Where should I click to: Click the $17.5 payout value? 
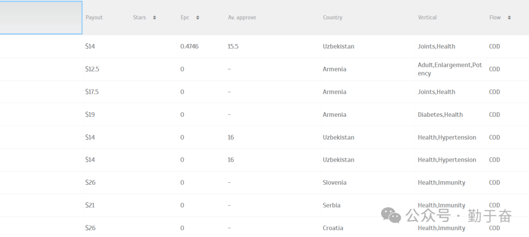pyautogui.click(x=92, y=92)
